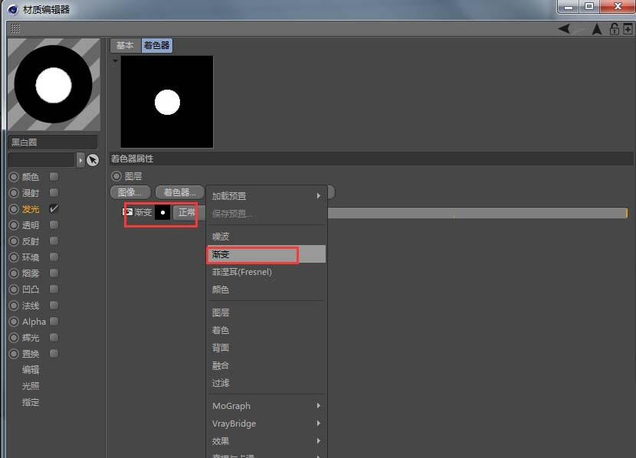Click the lock icon in the top-right toolbar

614,29
